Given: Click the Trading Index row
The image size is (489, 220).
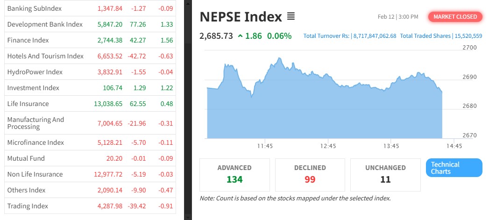Looking at the screenshot, I should pos(28,206).
